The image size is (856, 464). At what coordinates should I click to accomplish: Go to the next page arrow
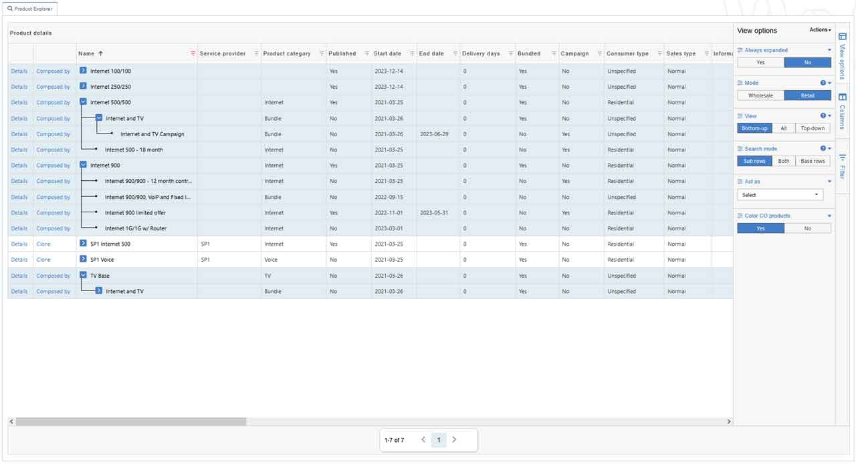(x=454, y=440)
